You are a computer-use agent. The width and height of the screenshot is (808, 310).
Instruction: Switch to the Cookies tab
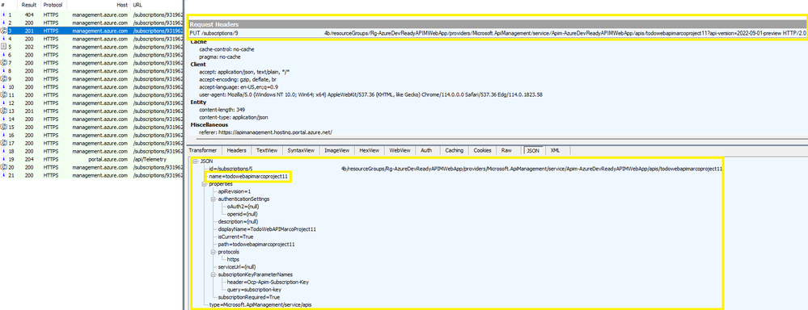click(482, 151)
